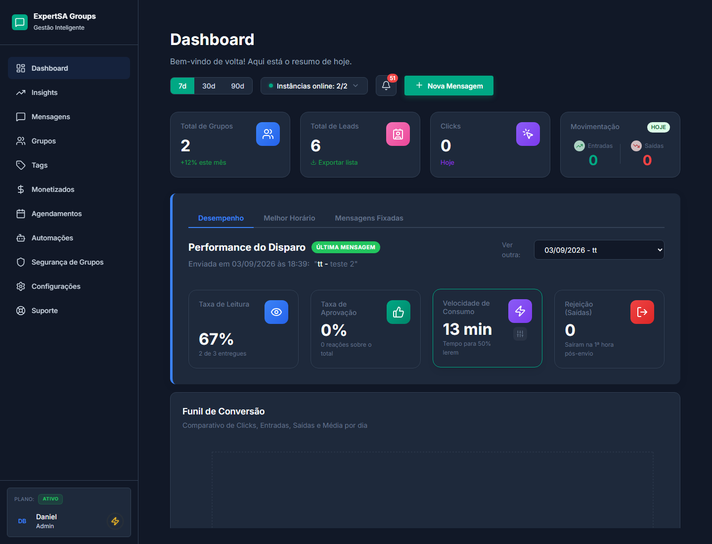
Task: Click the Monetizados dollar sign icon
Action: pyautogui.click(x=21, y=189)
